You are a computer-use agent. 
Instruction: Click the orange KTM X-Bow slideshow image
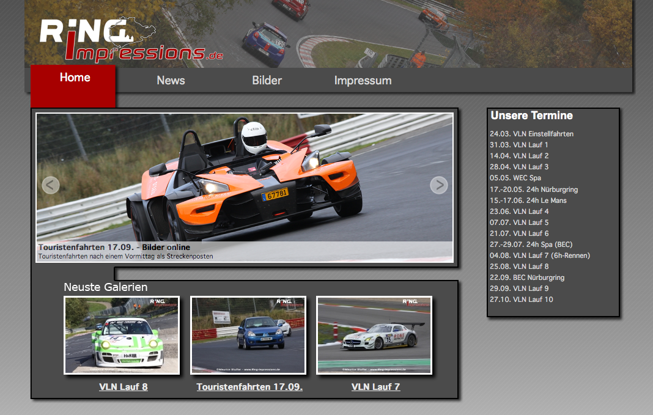tap(245, 177)
